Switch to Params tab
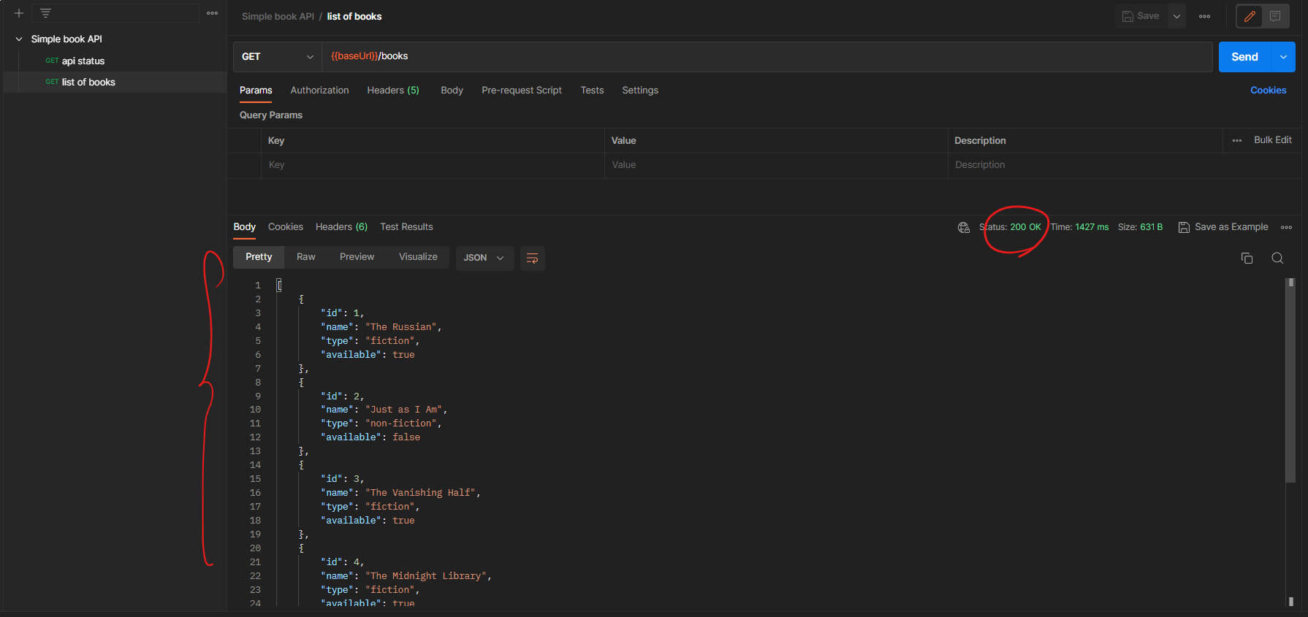 pos(256,91)
